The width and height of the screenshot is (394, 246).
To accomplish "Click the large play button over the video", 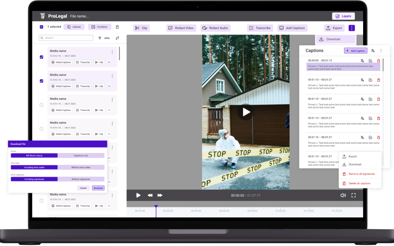I will pos(246,112).
